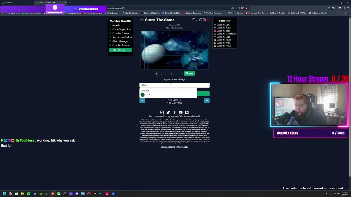Screen dimensions: 351x197
Task: Select screenshot number 4
Action: [171, 74]
